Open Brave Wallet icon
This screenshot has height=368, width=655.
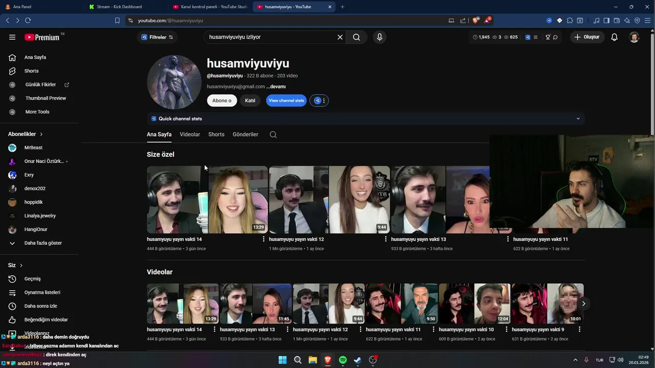(x=617, y=20)
